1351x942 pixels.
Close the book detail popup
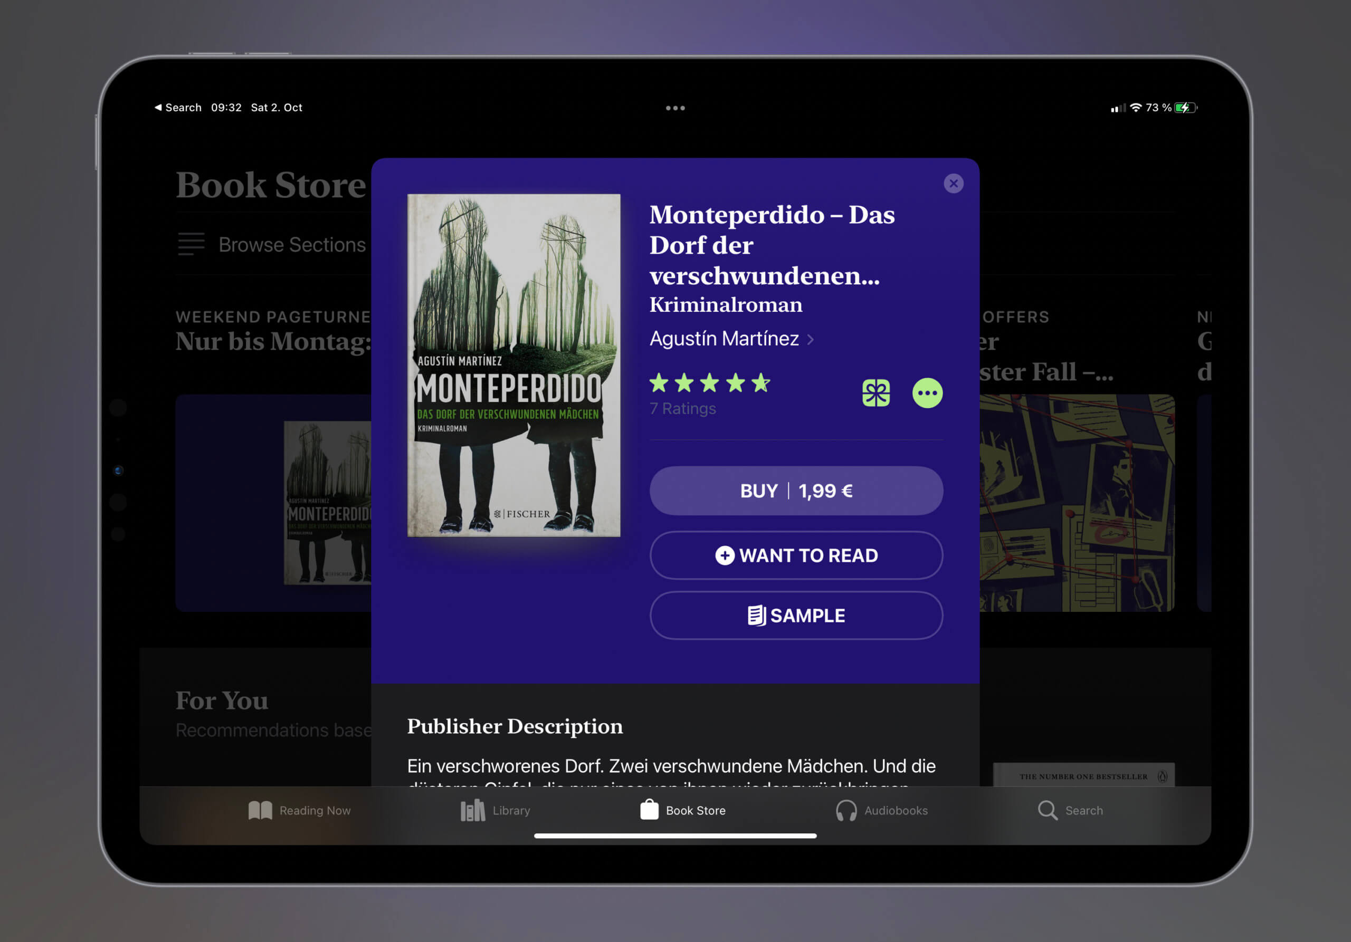point(953,184)
